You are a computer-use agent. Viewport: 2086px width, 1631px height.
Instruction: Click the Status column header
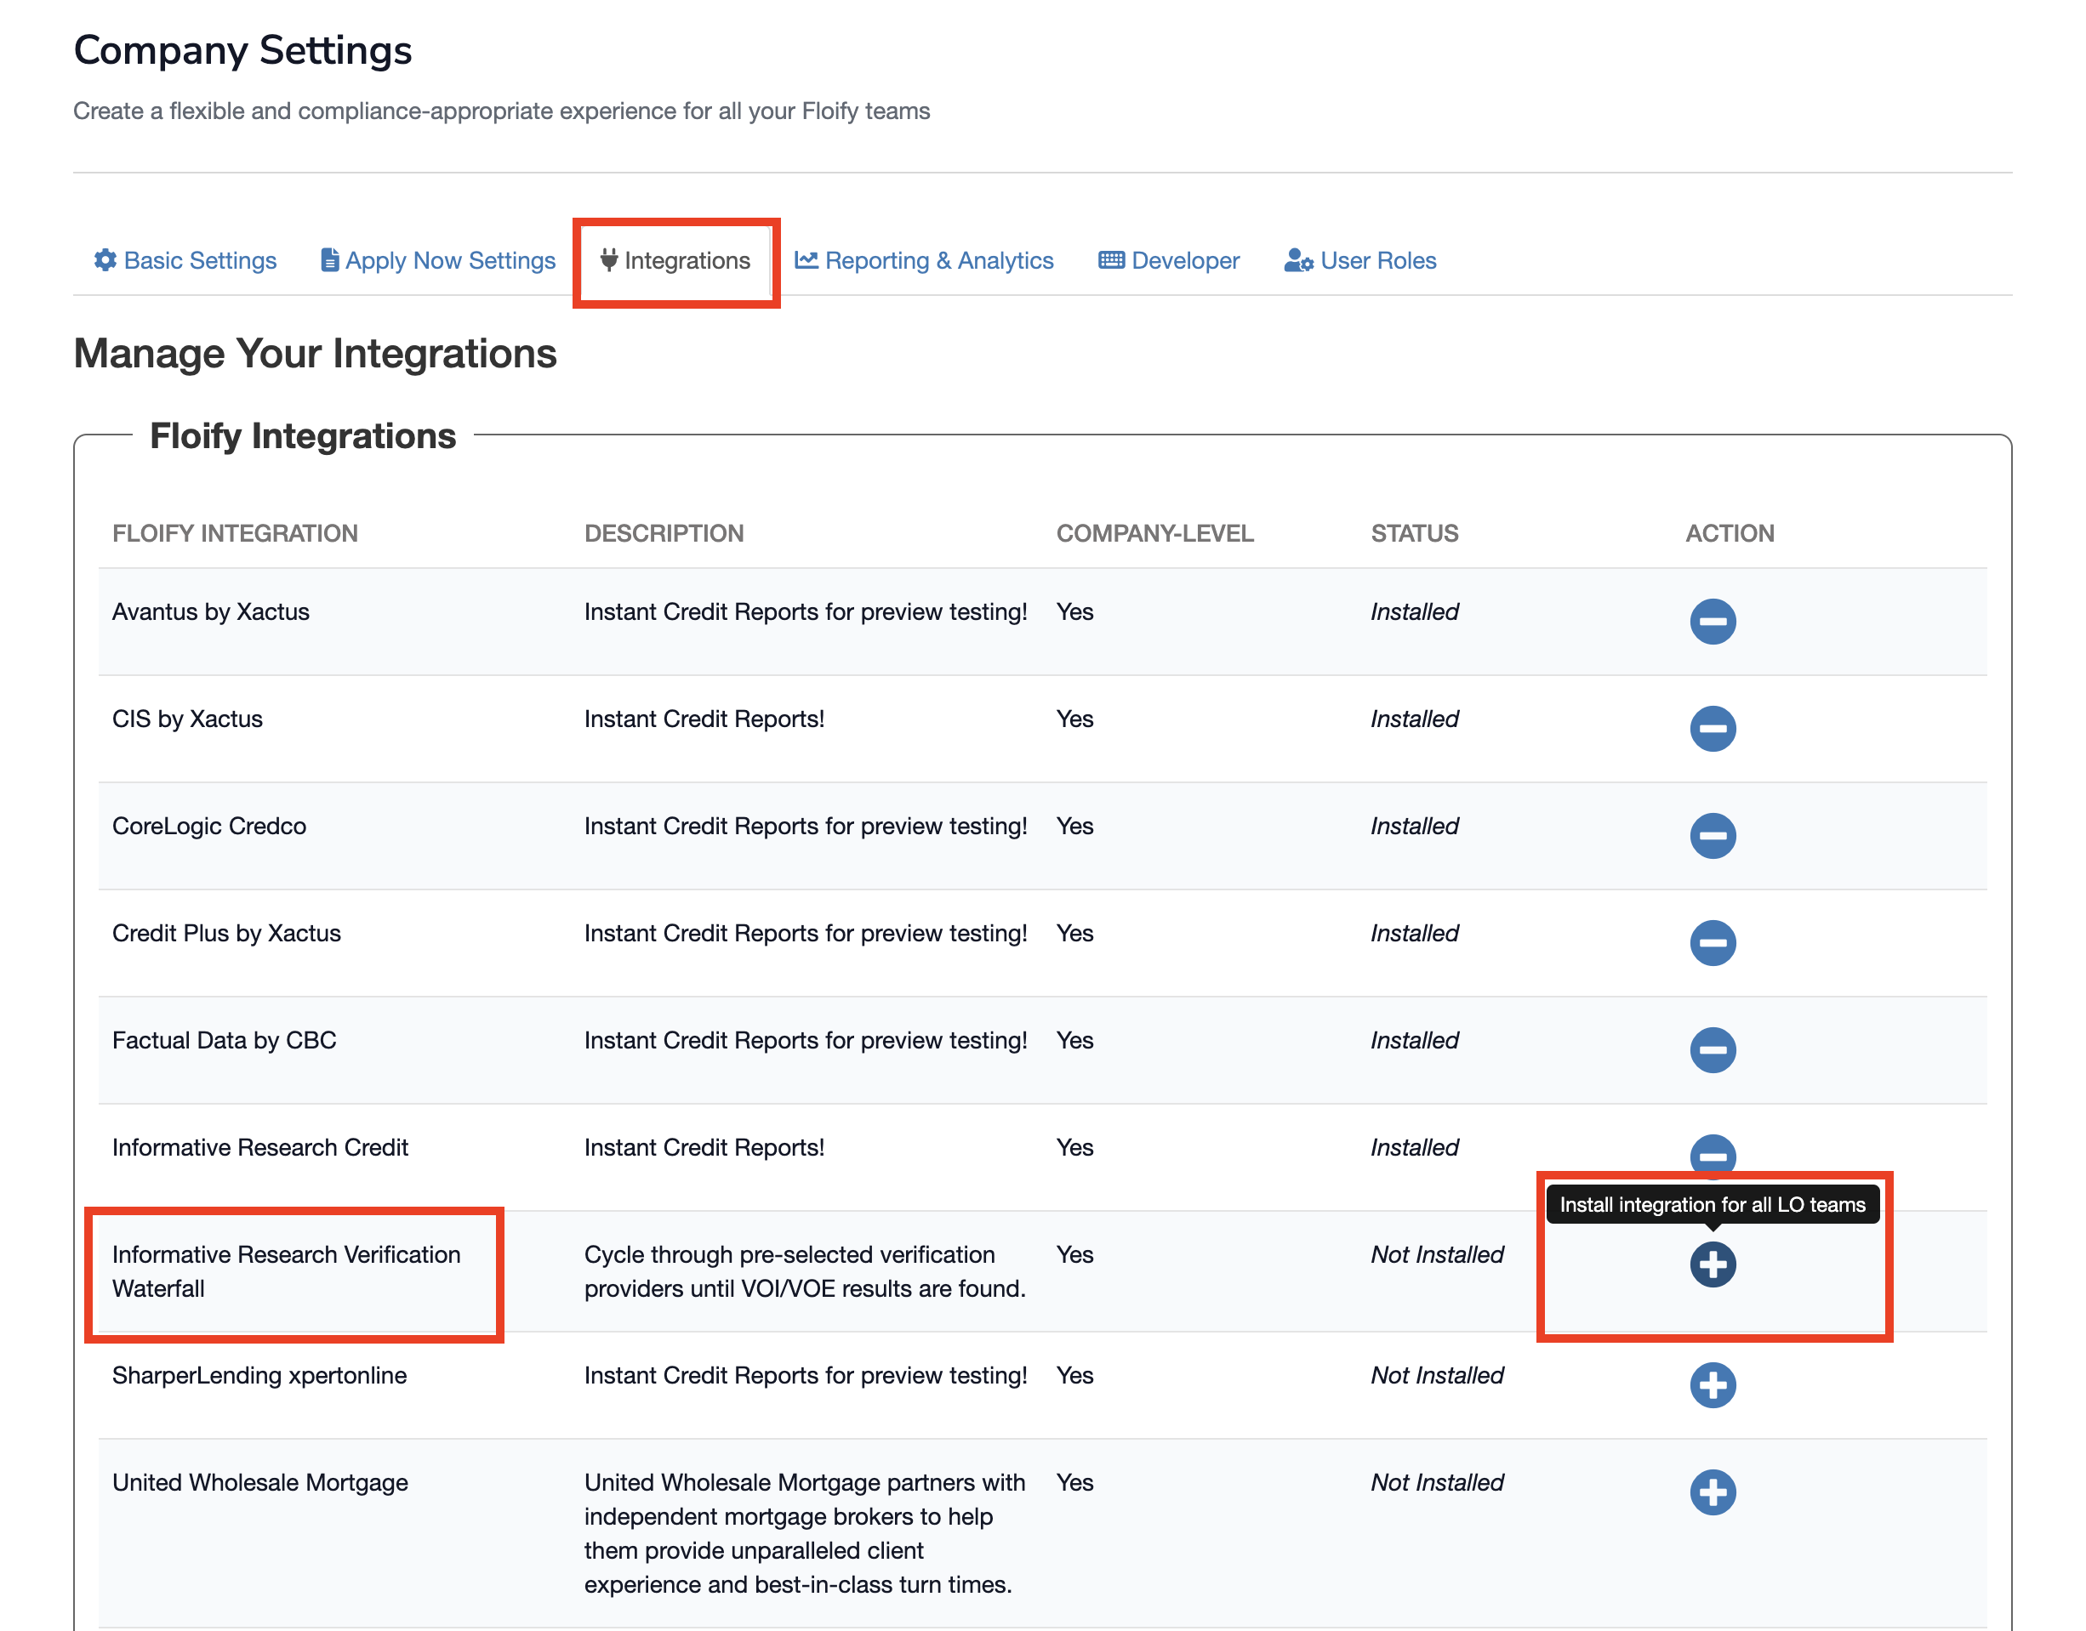pos(1414,533)
